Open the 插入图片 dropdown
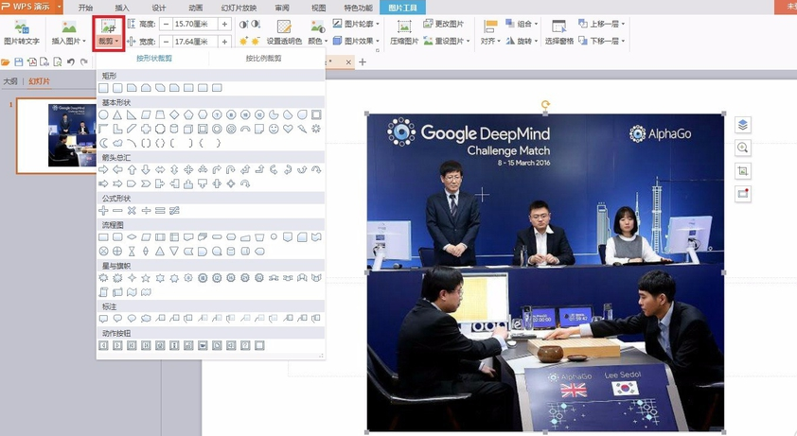Image resolution: width=797 pixels, height=436 pixels. coord(69,42)
